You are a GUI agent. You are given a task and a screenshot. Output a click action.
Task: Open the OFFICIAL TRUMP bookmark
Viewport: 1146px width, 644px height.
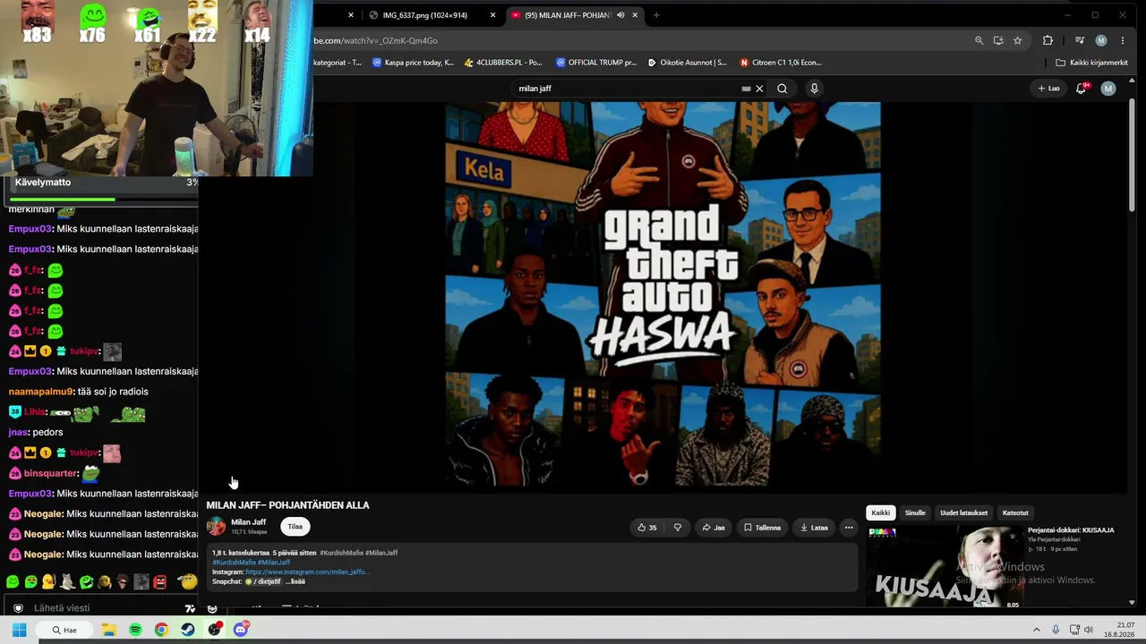tap(596, 63)
